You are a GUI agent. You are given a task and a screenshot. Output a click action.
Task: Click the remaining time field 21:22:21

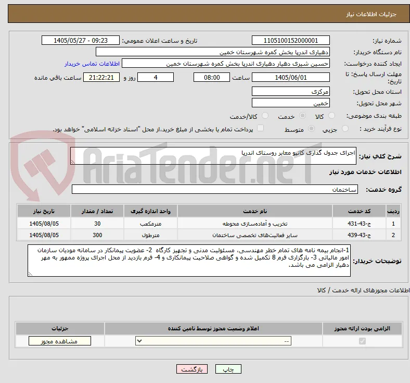point(101,78)
